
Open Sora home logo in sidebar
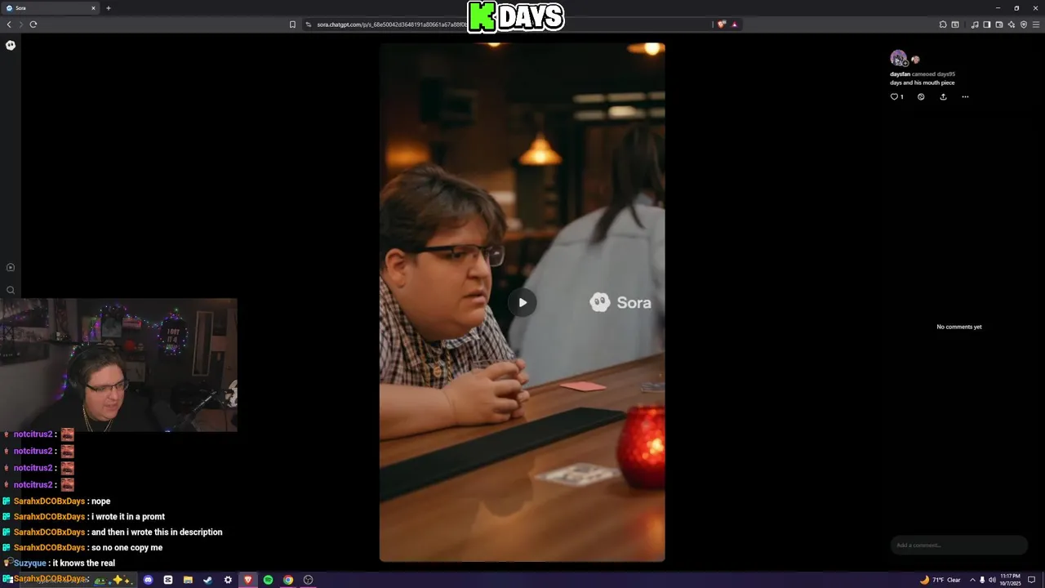coord(11,45)
